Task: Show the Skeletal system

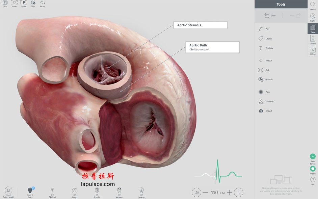Action: click(52, 191)
